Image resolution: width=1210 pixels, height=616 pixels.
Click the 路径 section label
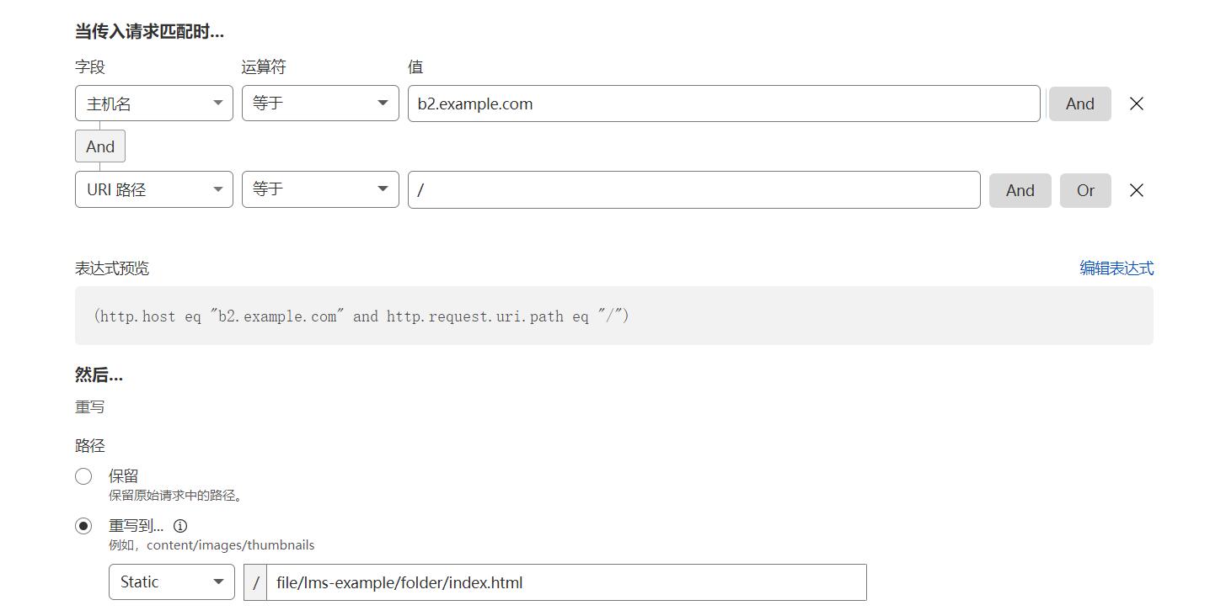click(x=90, y=446)
